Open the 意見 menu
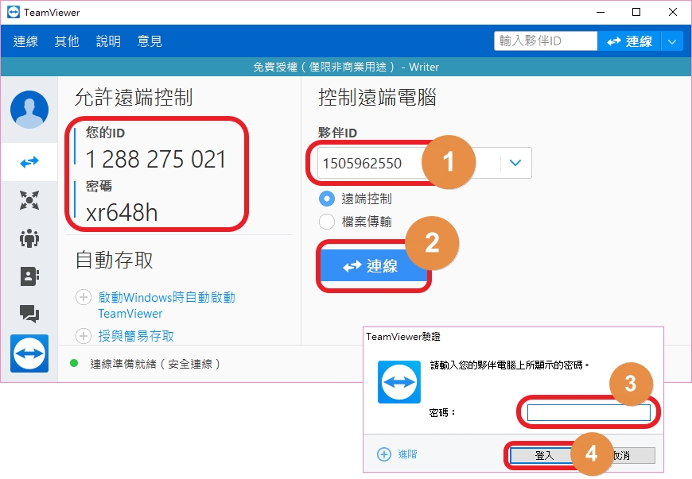The image size is (692, 479). [x=150, y=41]
